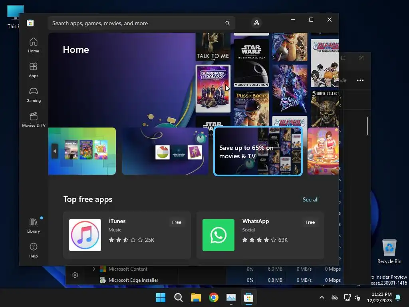
Task: Click the Free button for WhatsApp
Action: (310, 222)
